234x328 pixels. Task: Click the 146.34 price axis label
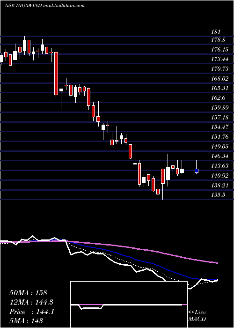coord(219,156)
